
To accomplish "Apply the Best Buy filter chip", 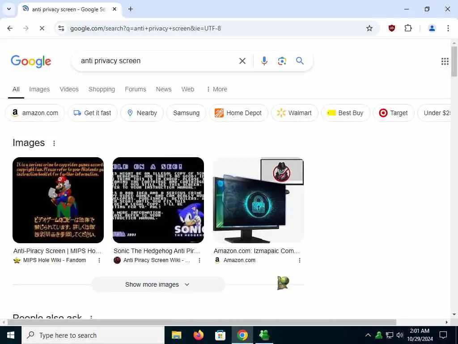I will point(346,113).
